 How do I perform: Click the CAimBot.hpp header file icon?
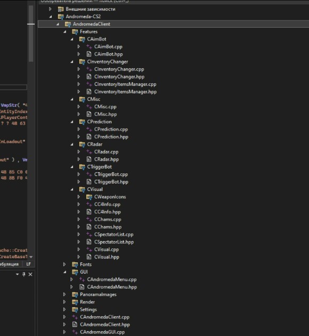[x=89, y=54]
